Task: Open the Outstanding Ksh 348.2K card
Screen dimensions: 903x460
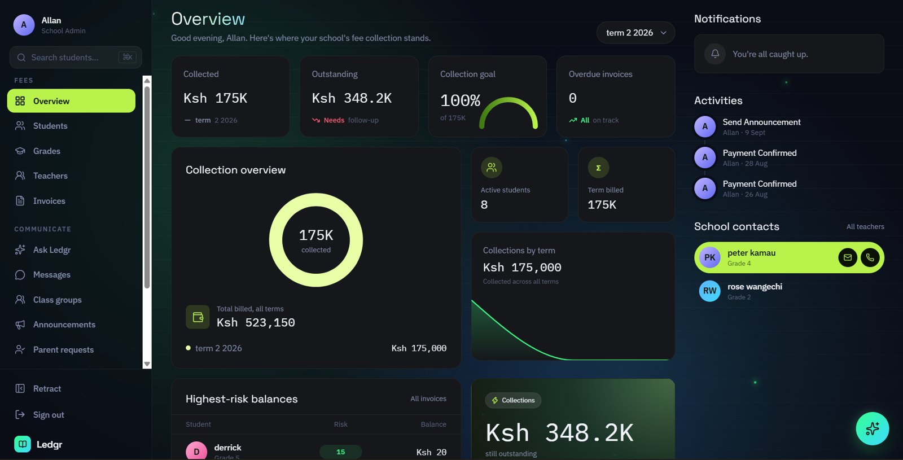Action: [x=359, y=96]
